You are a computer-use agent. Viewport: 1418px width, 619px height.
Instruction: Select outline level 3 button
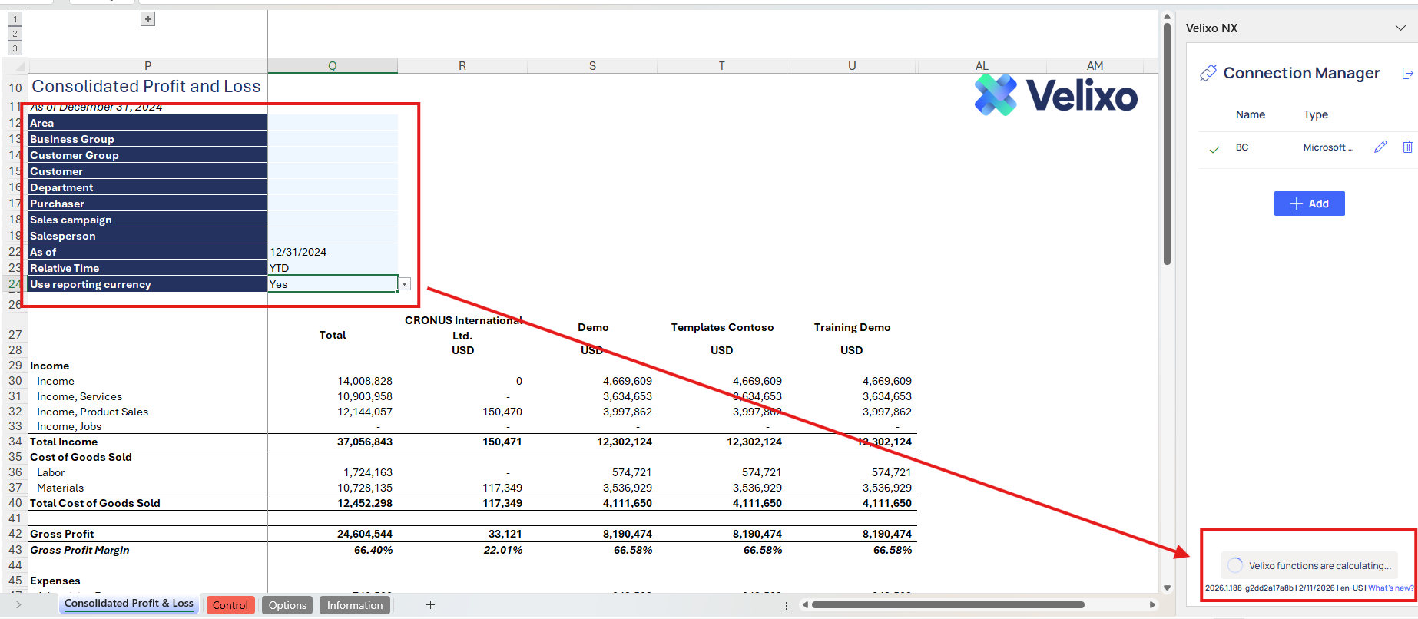15,48
